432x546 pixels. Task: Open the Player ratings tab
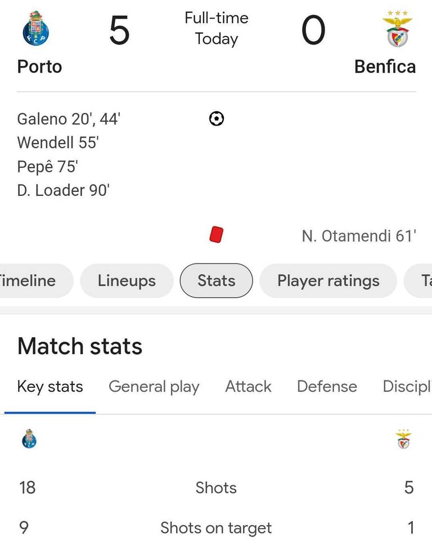328,281
